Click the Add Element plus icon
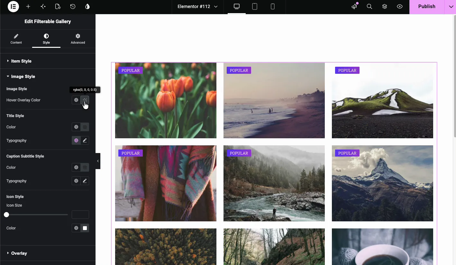 pos(28,6)
